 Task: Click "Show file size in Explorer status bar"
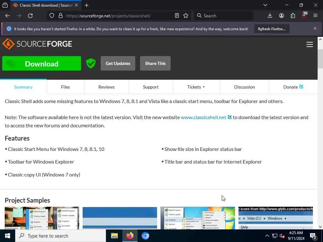(203, 149)
